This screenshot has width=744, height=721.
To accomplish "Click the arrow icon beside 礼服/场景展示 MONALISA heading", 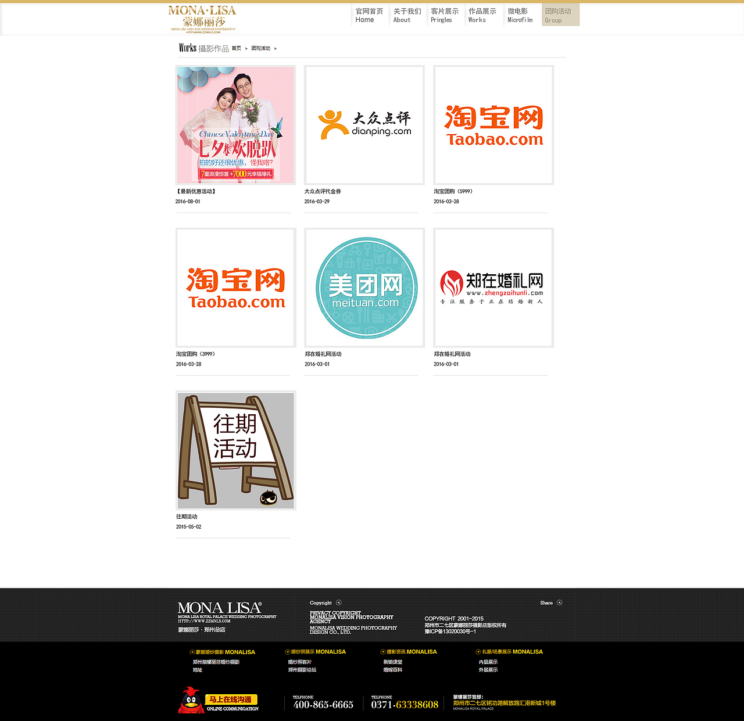I will (x=478, y=652).
